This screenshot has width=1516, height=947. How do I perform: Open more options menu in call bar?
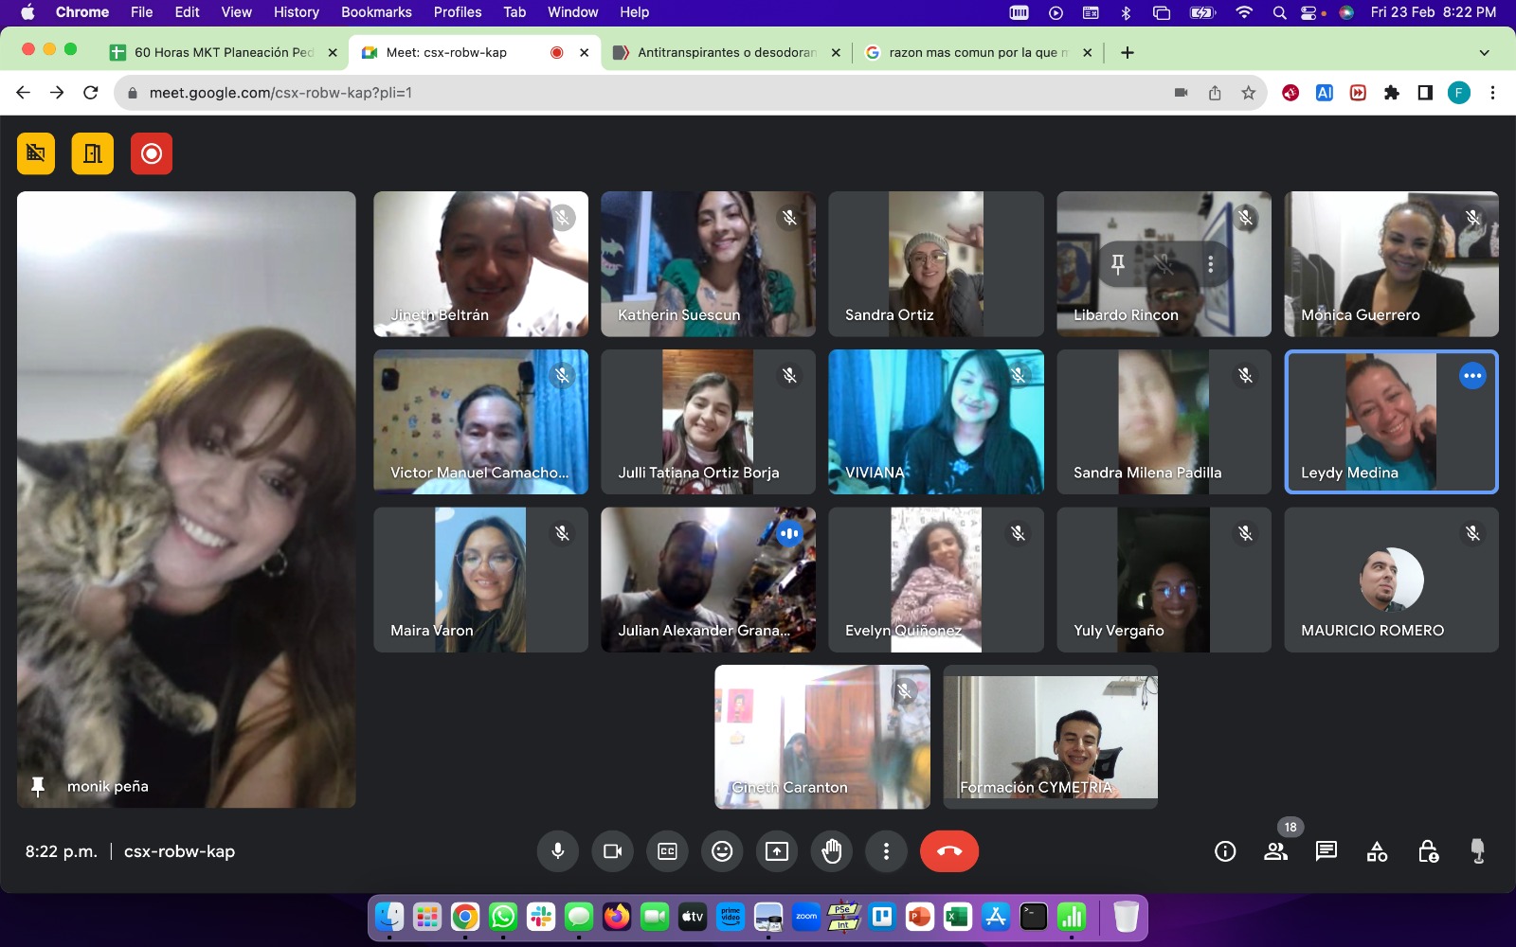tap(886, 851)
